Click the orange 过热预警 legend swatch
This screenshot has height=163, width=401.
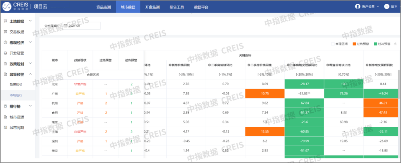click(354, 44)
